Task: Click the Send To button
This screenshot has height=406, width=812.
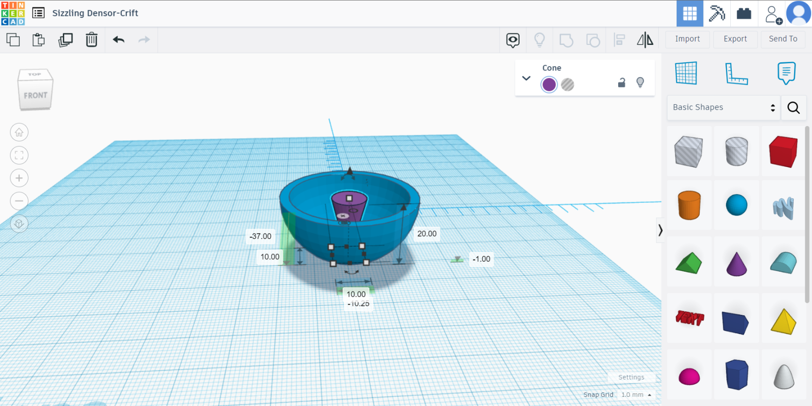Action: pyautogui.click(x=783, y=39)
